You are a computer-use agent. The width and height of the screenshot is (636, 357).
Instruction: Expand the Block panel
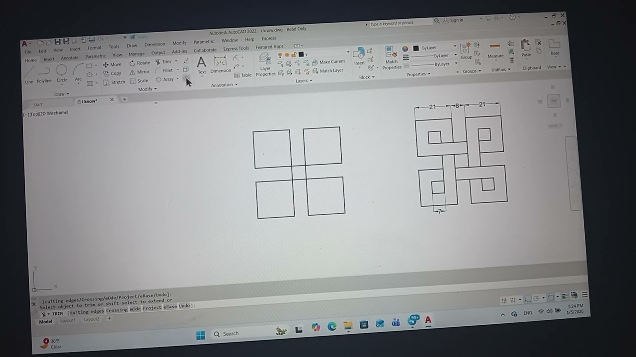pyautogui.click(x=367, y=77)
